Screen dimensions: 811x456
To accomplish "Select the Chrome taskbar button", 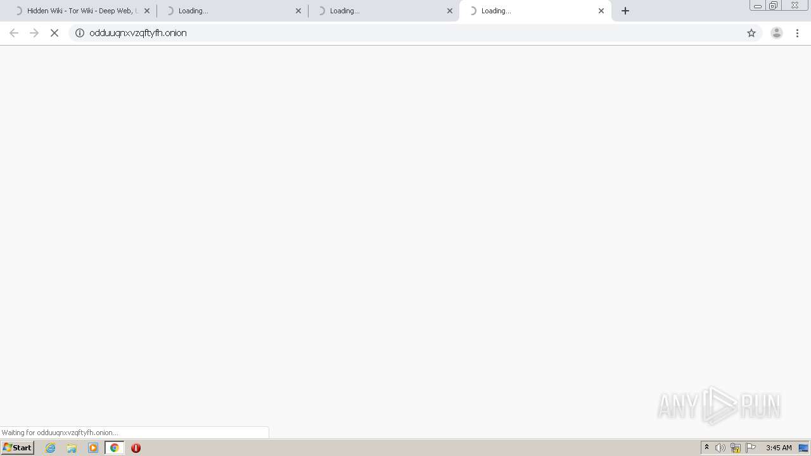I will 115,448.
